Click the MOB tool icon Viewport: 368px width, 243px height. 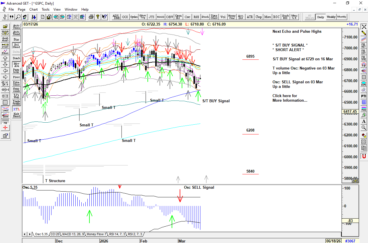[364, 108]
